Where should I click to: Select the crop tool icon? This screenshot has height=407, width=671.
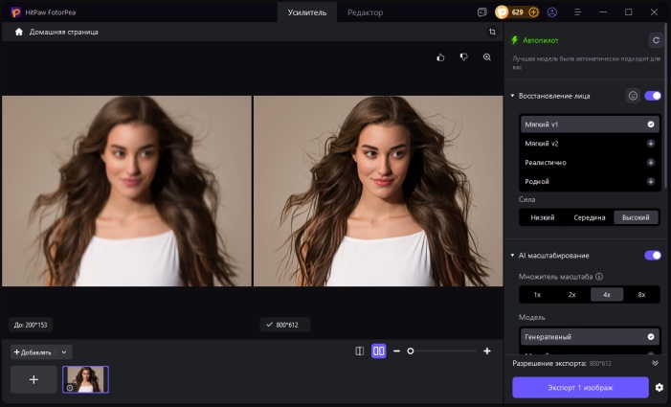pos(492,32)
